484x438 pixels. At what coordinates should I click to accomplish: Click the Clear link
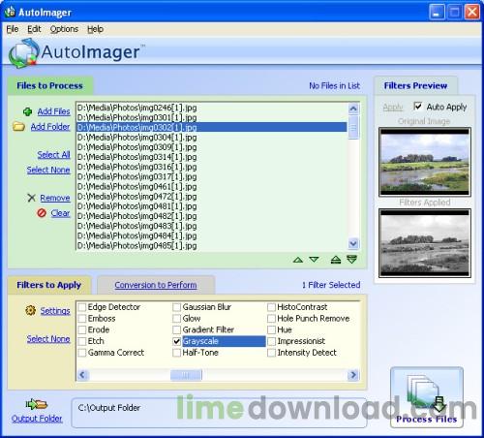tap(60, 213)
